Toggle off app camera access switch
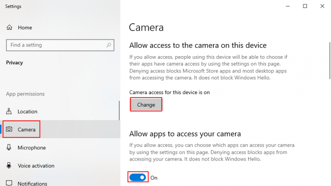 pyautogui.click(x=138, y=177)
